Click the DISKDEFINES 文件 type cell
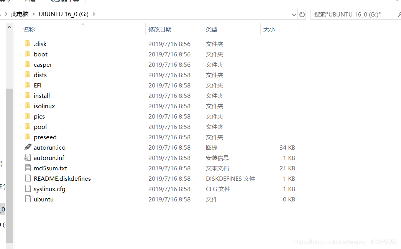Image resolution: width=401 pixels, height=249 pixels. (230, 179)
